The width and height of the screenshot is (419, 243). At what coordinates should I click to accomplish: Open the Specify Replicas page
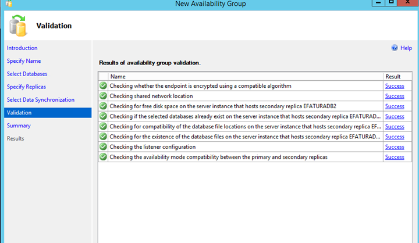click(x=27, y=87)
